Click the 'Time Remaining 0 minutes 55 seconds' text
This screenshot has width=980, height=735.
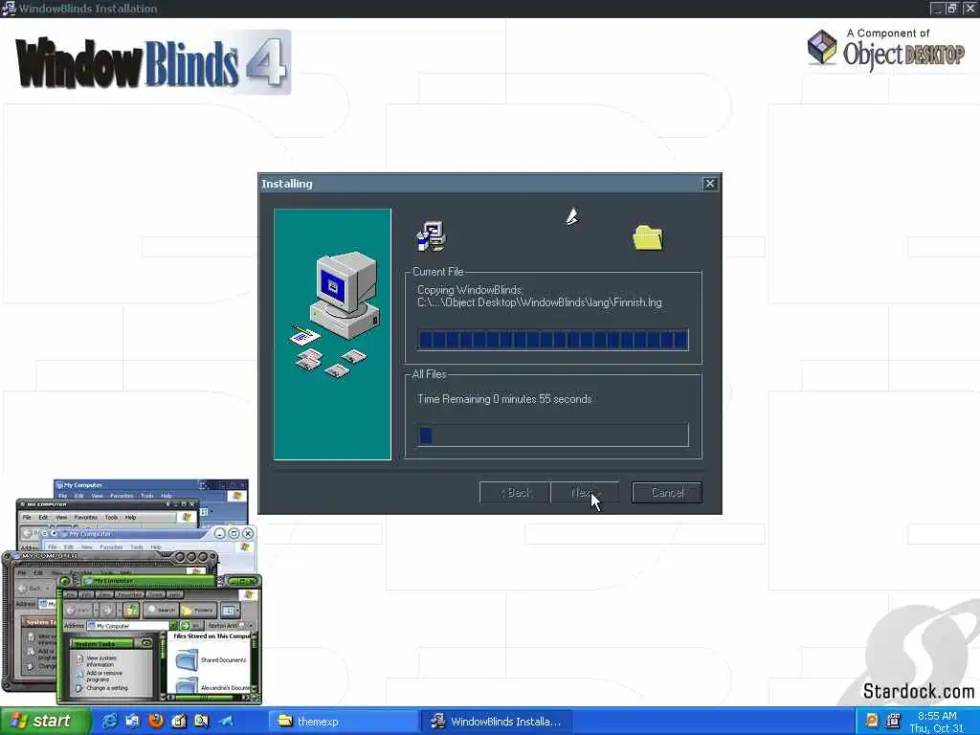504,399
